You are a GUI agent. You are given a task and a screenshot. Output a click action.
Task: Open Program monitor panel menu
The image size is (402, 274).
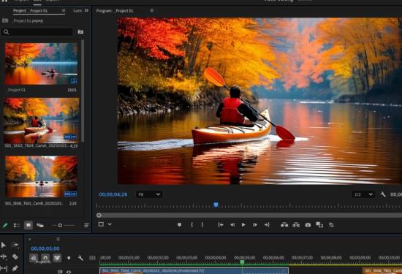pyautogui.click(x=152, y=11)
